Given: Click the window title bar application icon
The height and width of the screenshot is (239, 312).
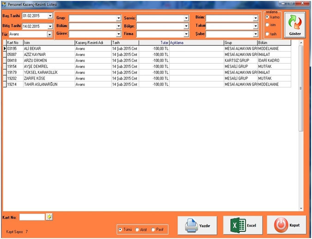Looking at the screenshot, I should (4, 4).
